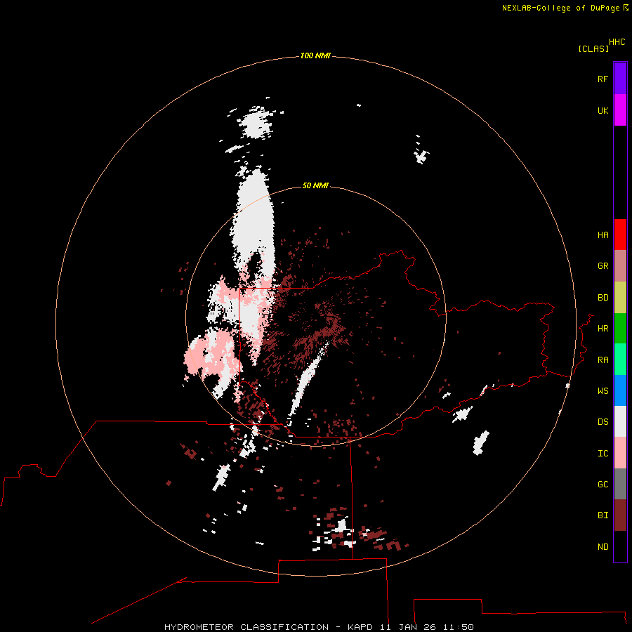This screenshot has width=632, height=632.
Task: Click the 50 NMI range ring label
Action: pyautogui.click(x=315, y=185)
